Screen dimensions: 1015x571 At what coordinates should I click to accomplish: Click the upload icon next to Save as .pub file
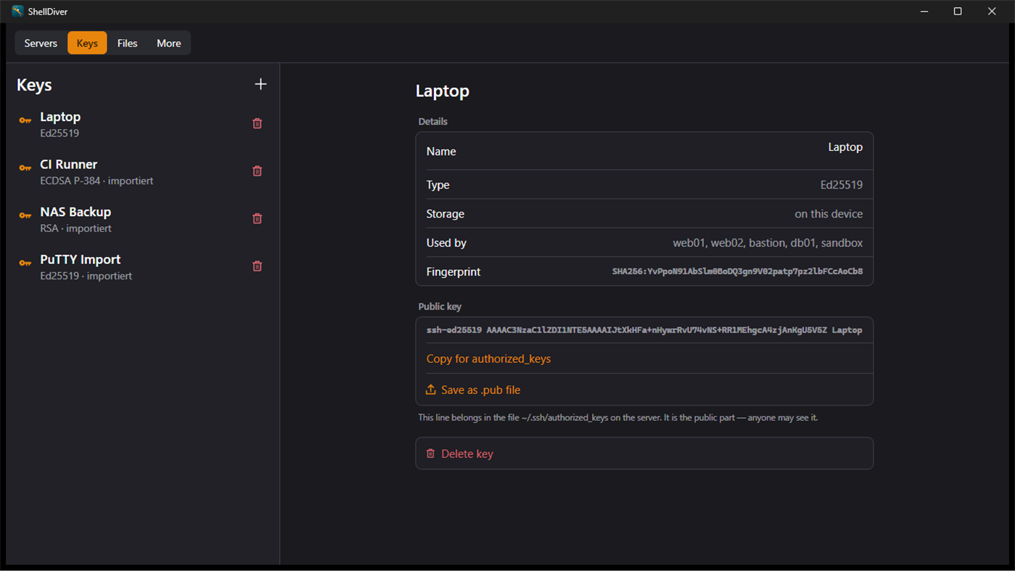tap(431, 390)
